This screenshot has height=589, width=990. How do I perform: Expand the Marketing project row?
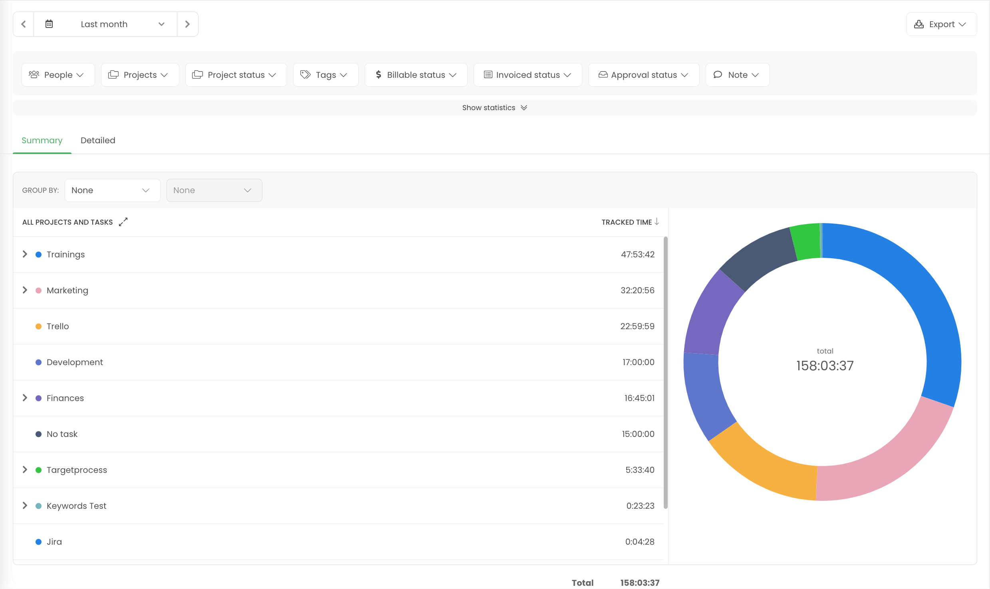coord(25,290)
